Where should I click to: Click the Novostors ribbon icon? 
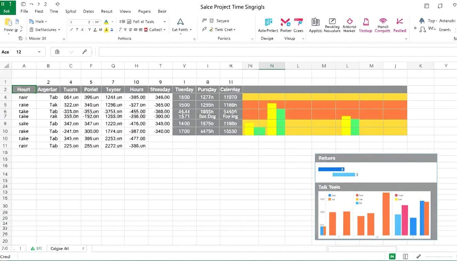click(332, 21)
